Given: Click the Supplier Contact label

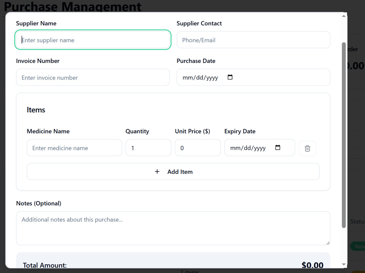Looking at the screenshot, I should tap(199, 23).
